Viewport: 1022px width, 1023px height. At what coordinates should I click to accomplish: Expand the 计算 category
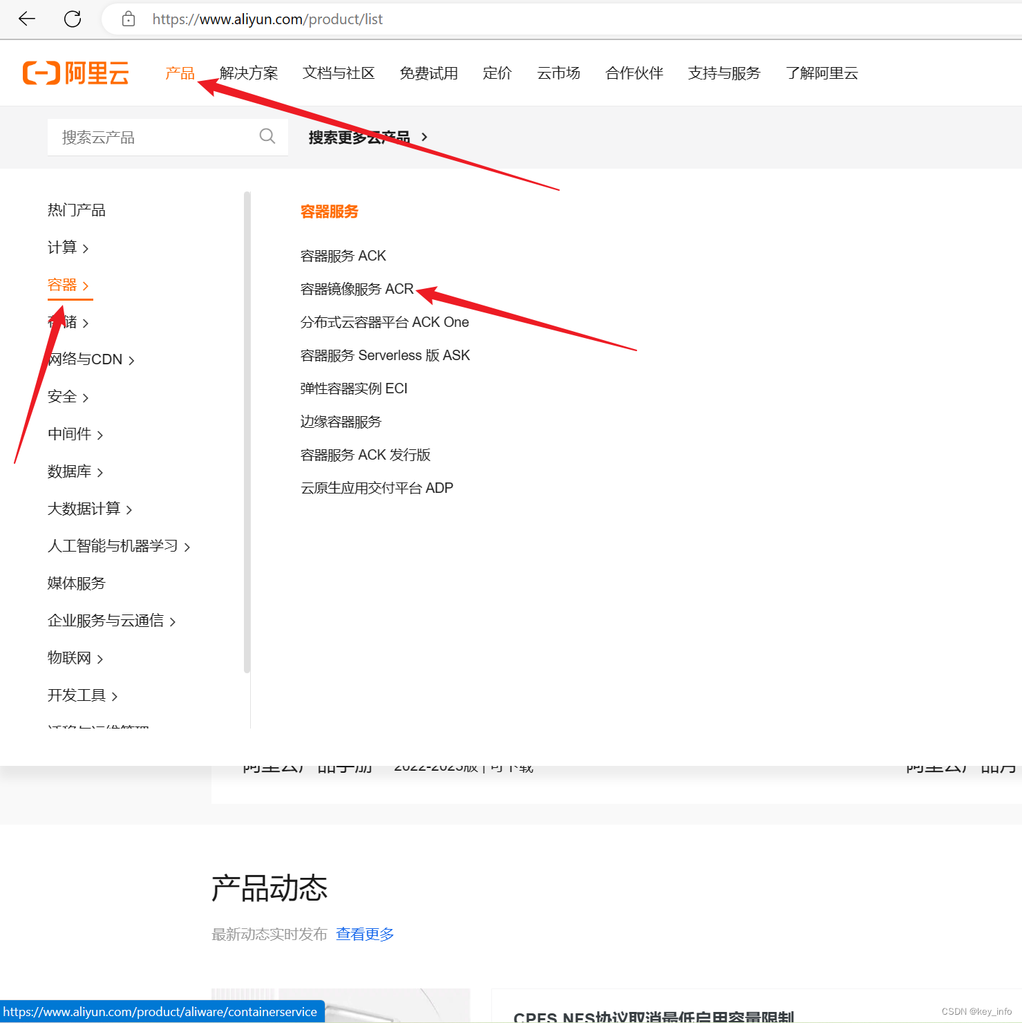(x=68, y=247)
